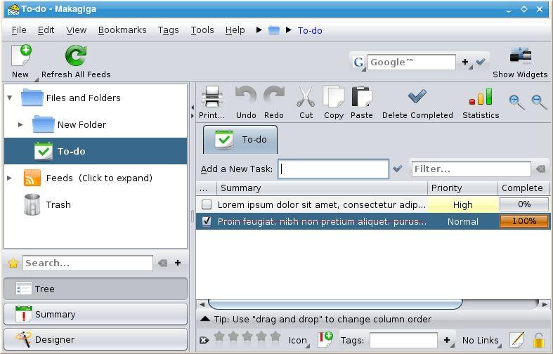Select the To-do tab
553x354 pixels.
point(240,140)
